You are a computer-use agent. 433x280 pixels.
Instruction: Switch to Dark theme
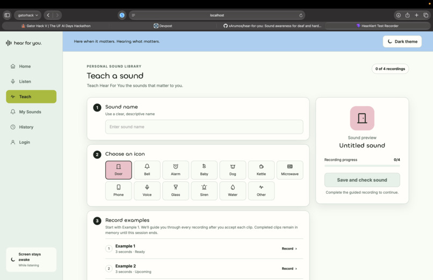click(402, 41)
